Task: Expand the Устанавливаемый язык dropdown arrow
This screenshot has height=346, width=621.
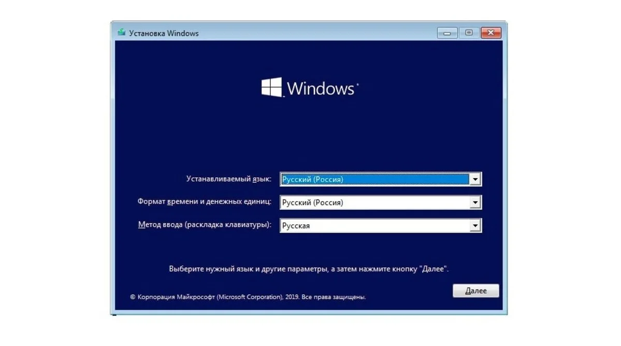Action: click(475, 179)
